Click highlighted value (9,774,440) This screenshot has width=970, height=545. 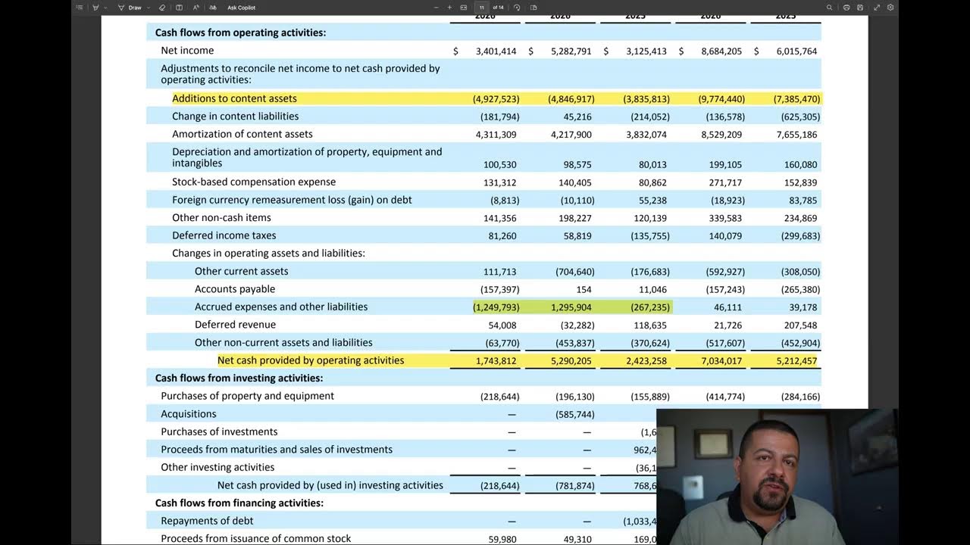click(x=721, y=99)
